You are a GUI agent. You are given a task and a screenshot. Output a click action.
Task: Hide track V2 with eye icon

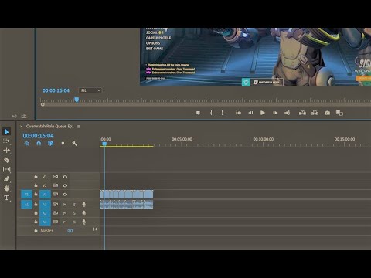point(65,185)
